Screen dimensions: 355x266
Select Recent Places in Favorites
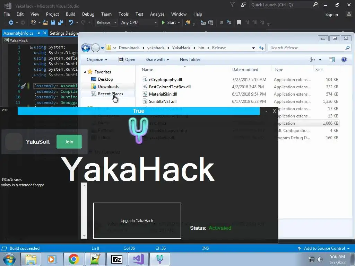(x=108, y=94)
